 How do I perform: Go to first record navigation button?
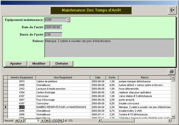tap(17, 121)
